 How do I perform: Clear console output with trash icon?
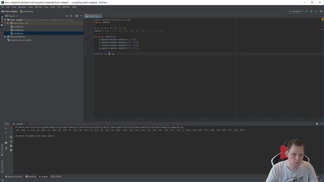pyautogui.click(x=11, y=150)
